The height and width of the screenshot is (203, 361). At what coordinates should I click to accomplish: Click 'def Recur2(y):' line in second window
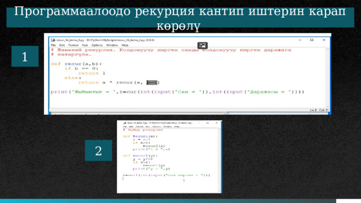[140, 156]
